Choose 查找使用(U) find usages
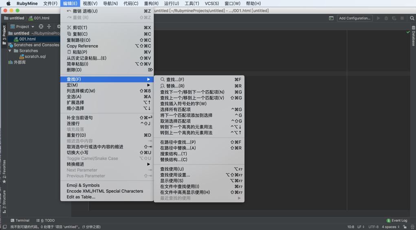416x230 pixels. tap(199, 169)
